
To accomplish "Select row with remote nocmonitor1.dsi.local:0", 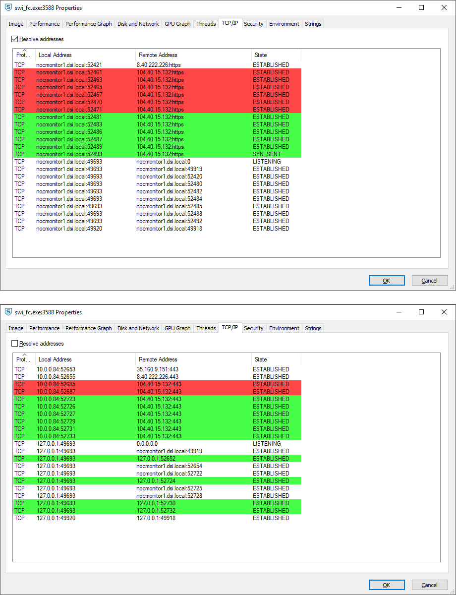I will click(x=157, y=162).
